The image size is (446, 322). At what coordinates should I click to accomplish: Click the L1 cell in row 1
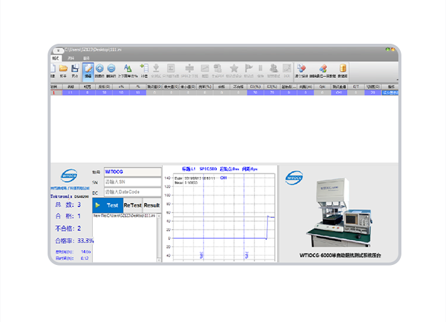click(x=71, y=93)
